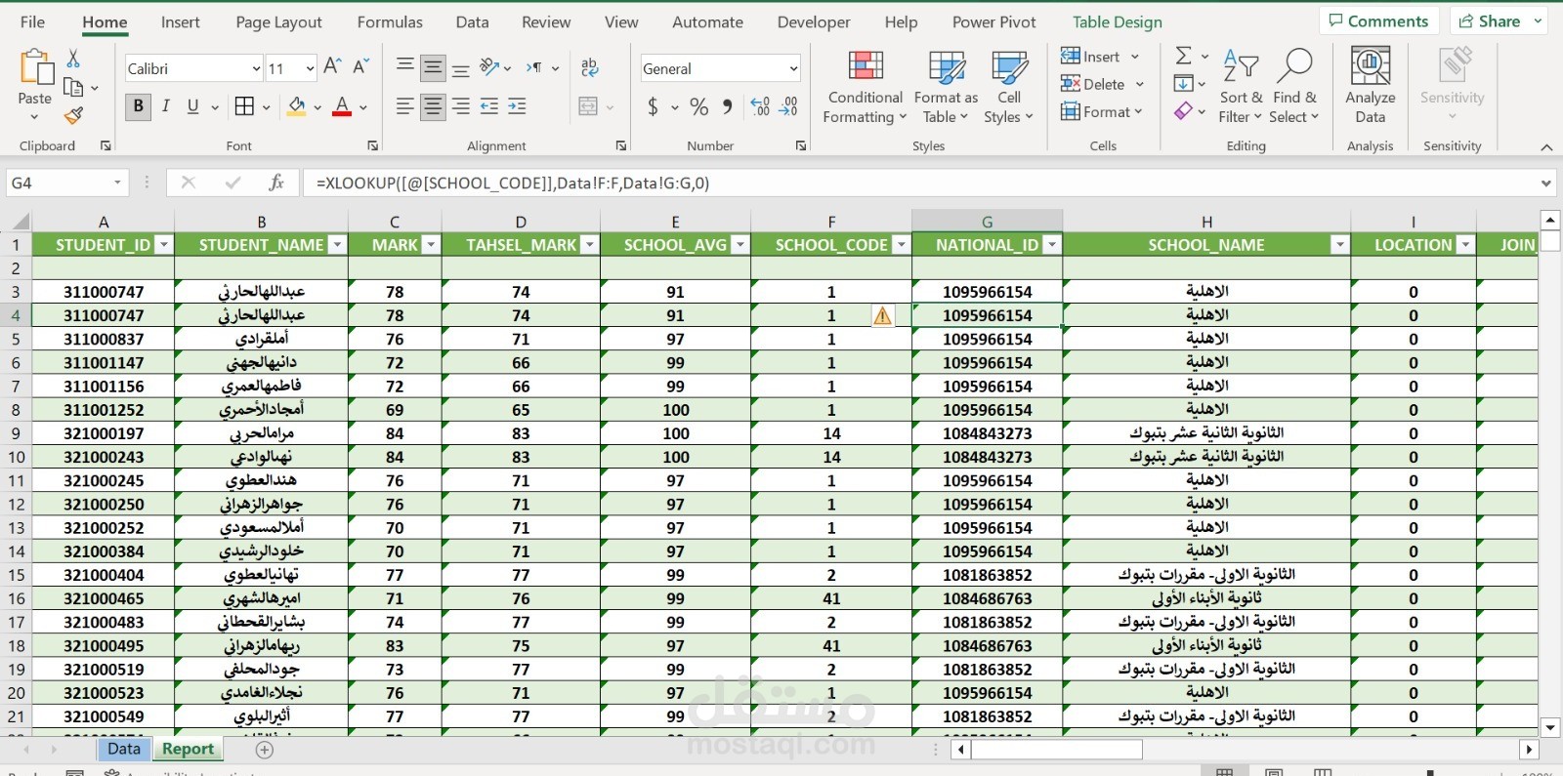This screenshot has width=1563, height=776.
Task: Switch to the Data sheet tab
Action: [x=124, y=749]
